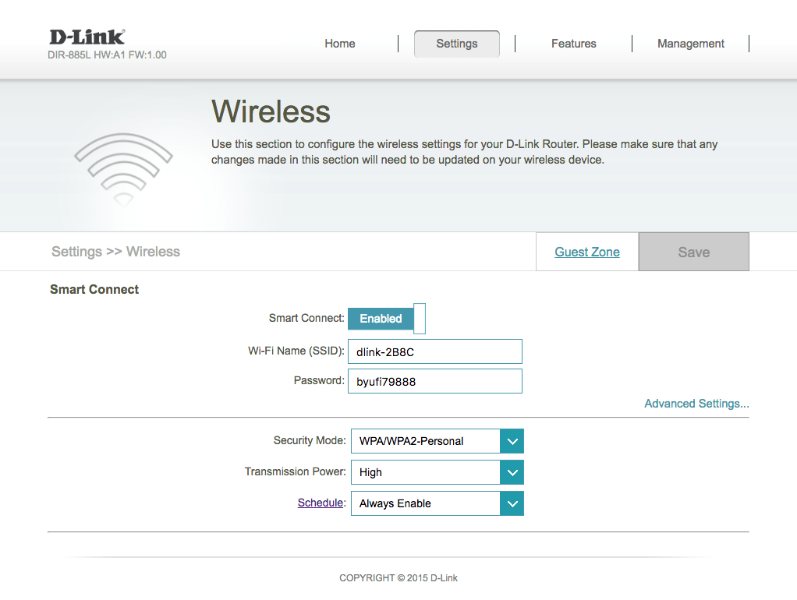Click the Schedule label link
Viewport: 797px width, 600px height.
pos(320,503)
